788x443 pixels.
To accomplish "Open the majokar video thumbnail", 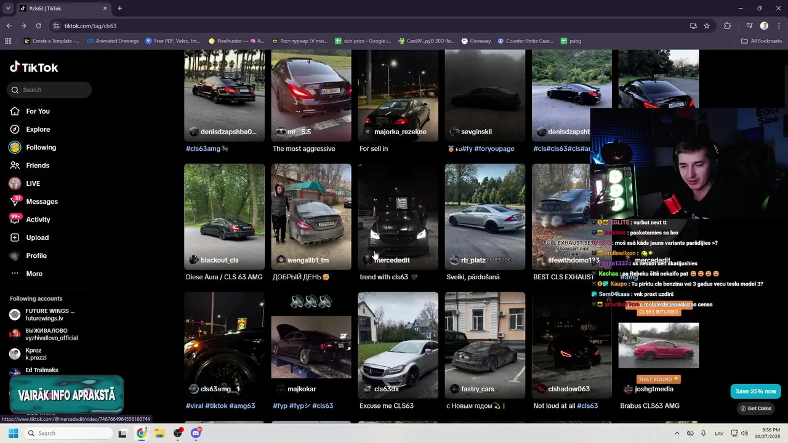I will [311, 345].
